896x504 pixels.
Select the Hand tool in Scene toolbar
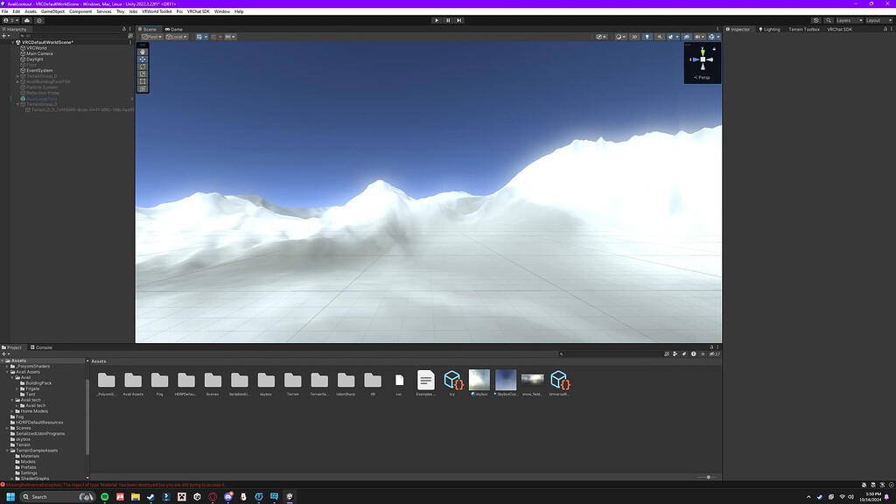click(143, 52)
